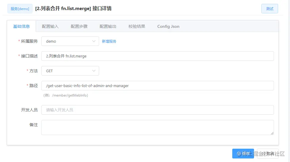Screen dimensions: 290x162
Task: Click the 测试 test button
Action: [270, 9]
